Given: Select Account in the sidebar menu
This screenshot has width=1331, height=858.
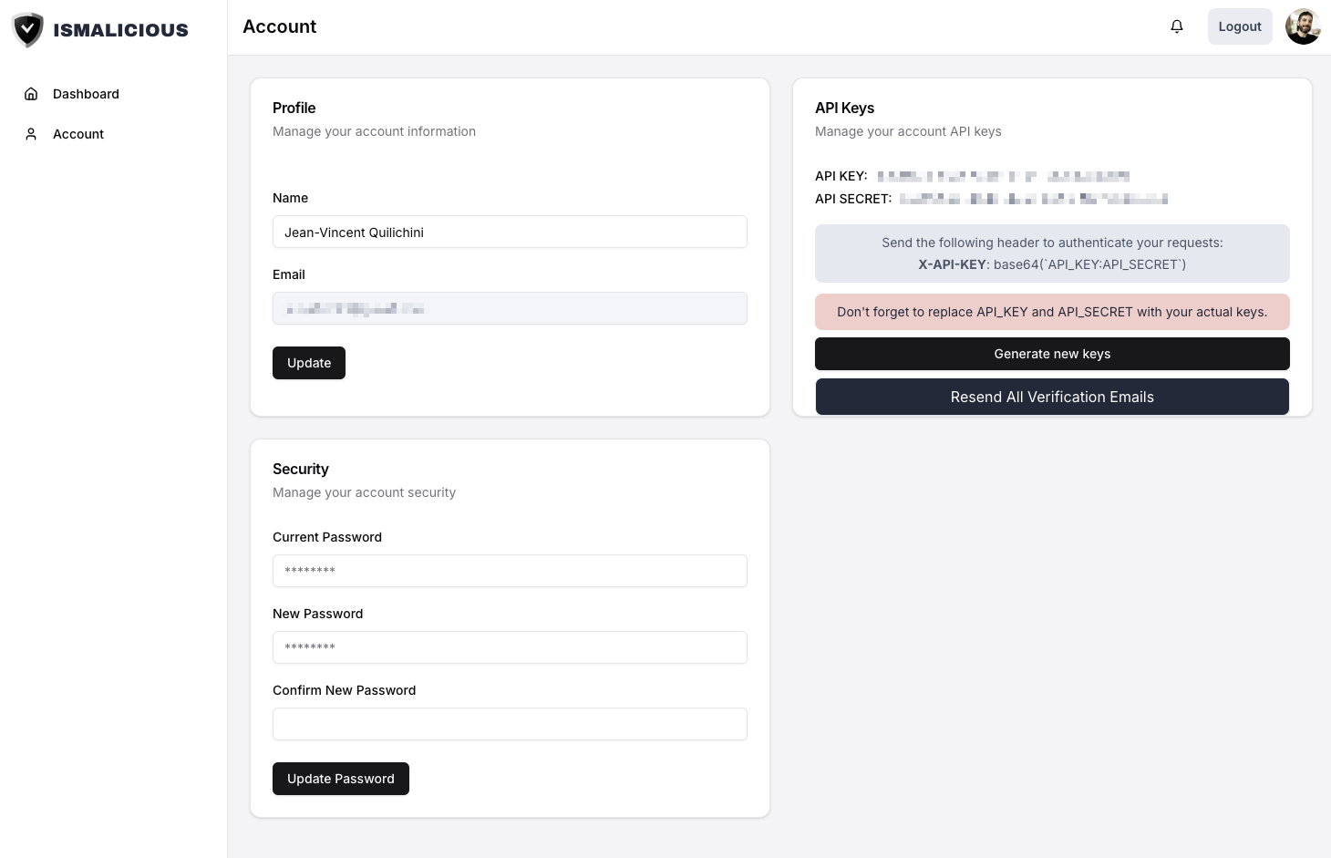Looking at the screenshot, I should [78, 134].
